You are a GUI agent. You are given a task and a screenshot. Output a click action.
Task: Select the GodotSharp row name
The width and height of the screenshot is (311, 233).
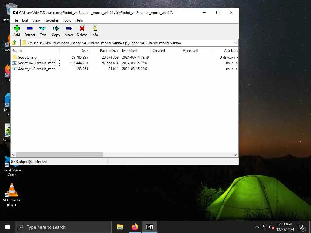click(x=27, y=57)
